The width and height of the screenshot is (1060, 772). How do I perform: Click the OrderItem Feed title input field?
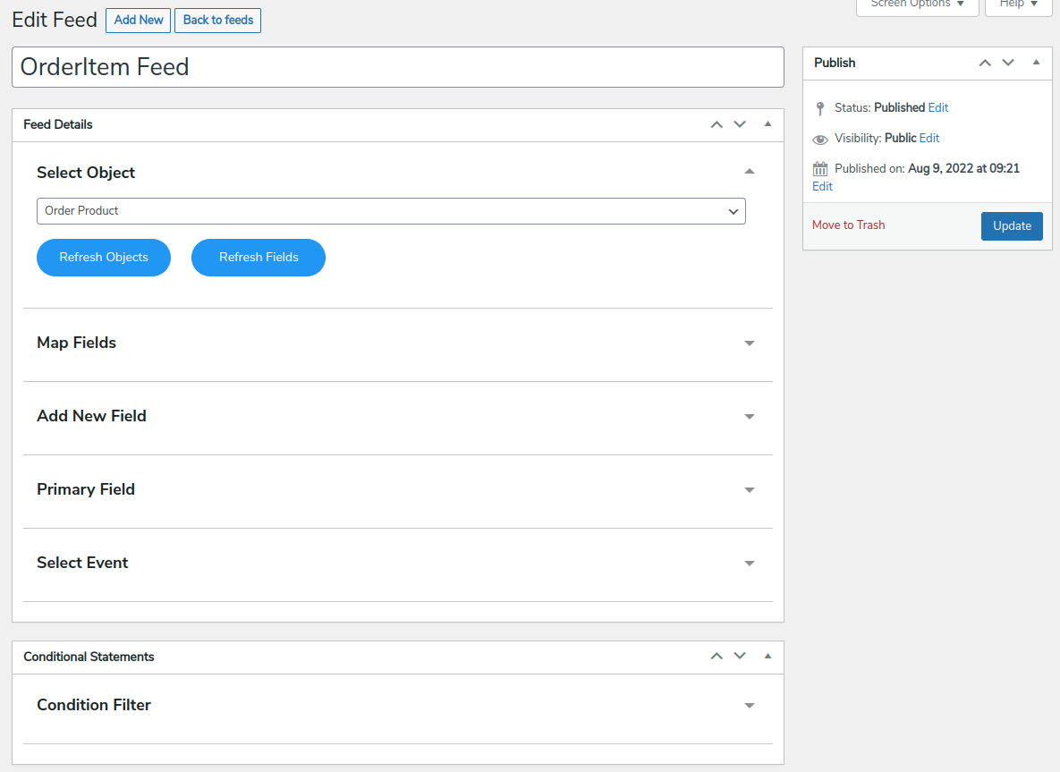[397, 66]
